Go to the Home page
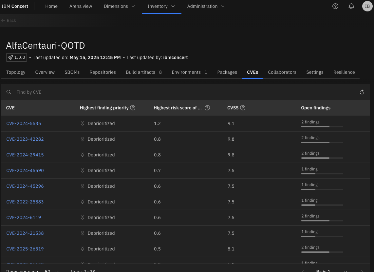The width and height of the screenshot is (374, 272). pyautogui.click(x=51, y=7)
